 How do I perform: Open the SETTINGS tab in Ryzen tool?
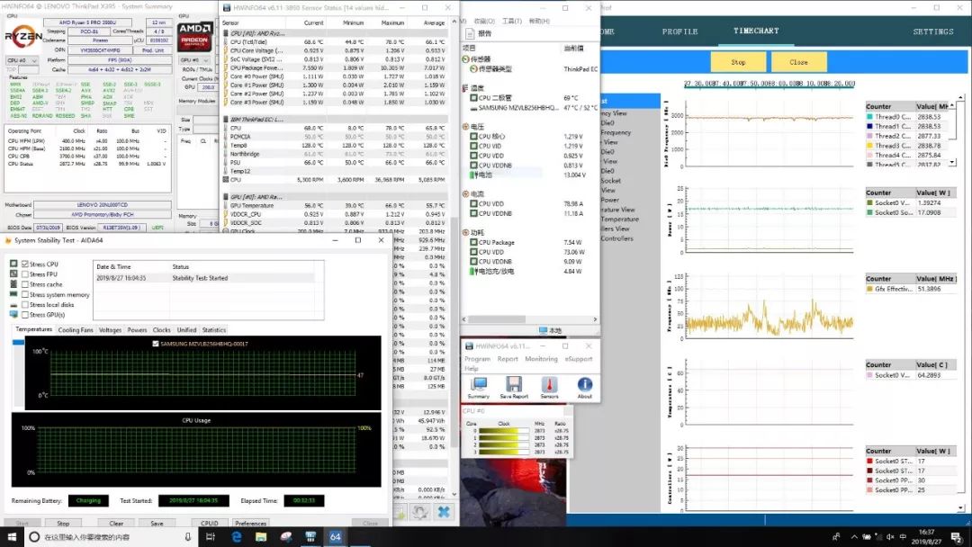[932, 31]
